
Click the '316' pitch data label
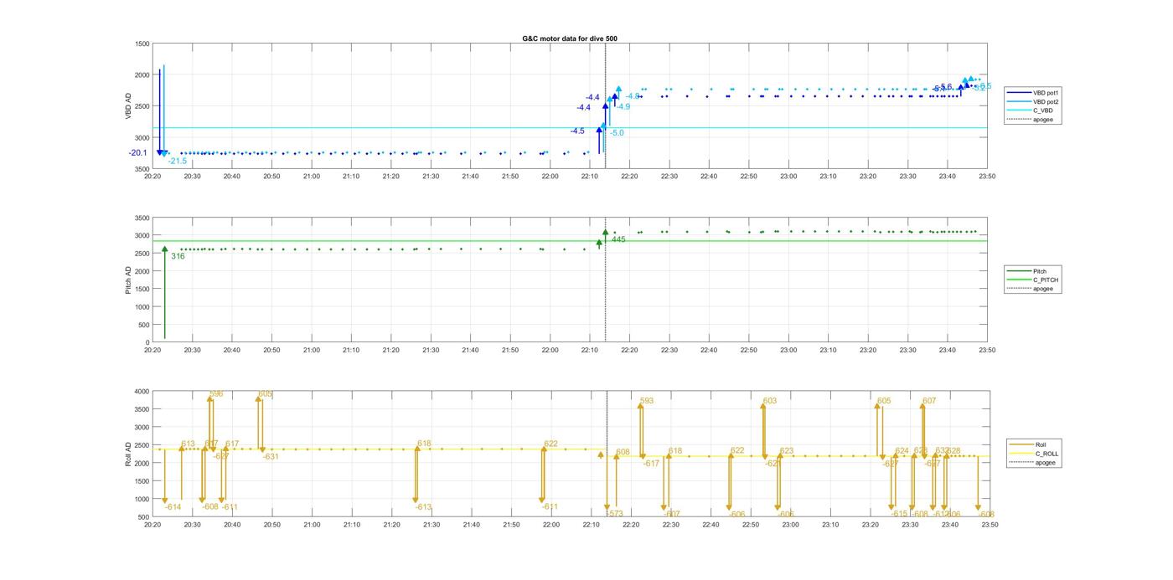pyautogui.click(x=178, y=256)
